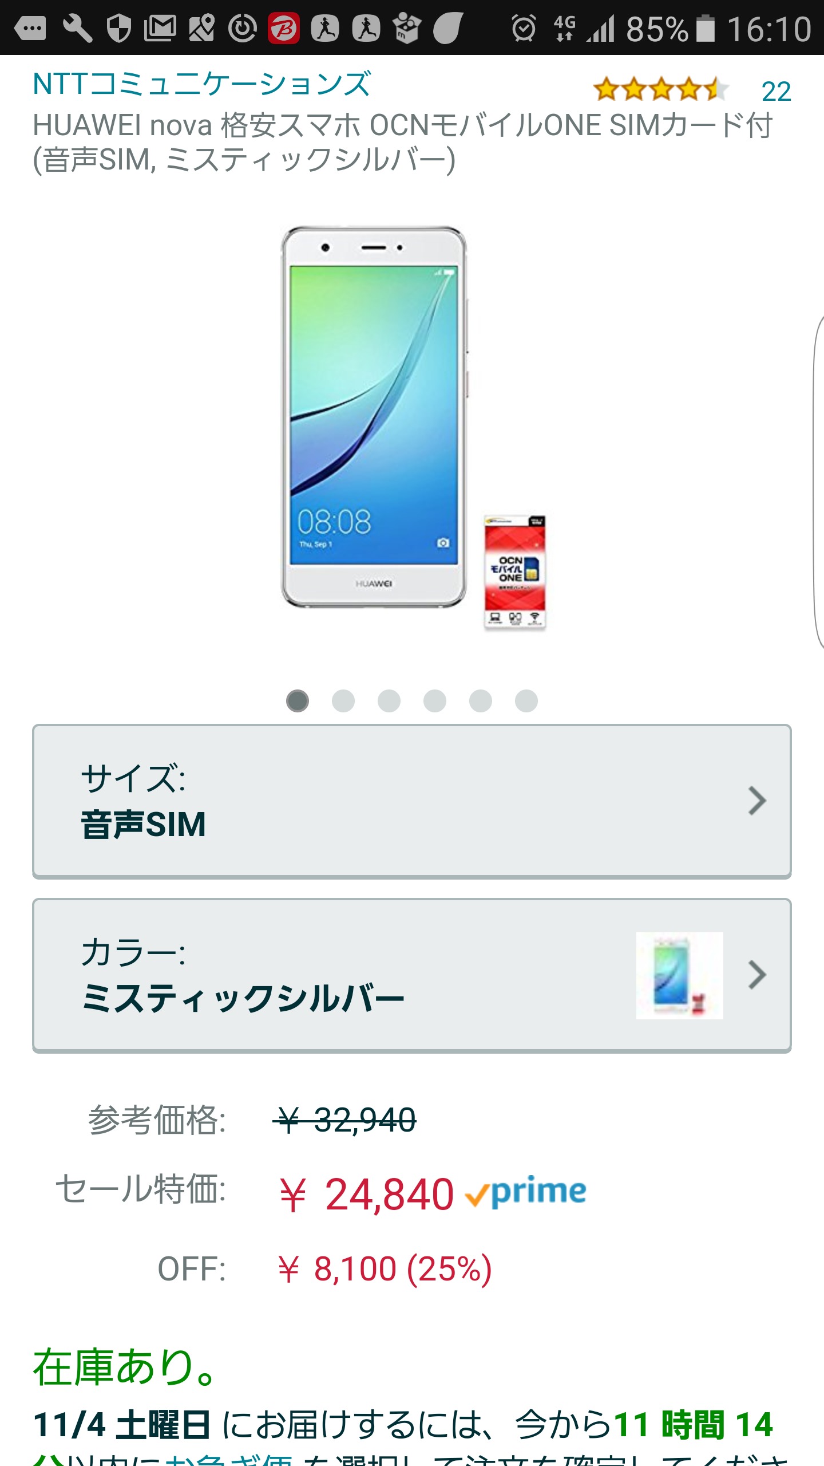Tap the shield security notification icon
The image size is (824, 1466).
click(x=119, y=29)
